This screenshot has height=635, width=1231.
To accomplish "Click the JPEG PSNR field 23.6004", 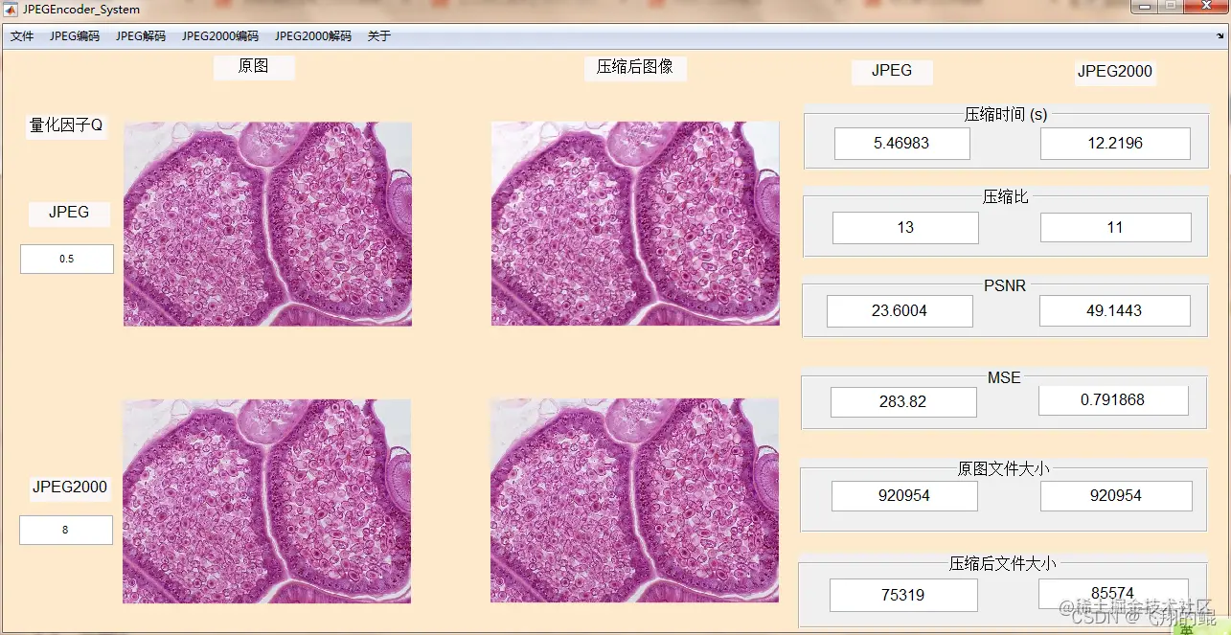I will pyautogui.click(x=900, y=311).
